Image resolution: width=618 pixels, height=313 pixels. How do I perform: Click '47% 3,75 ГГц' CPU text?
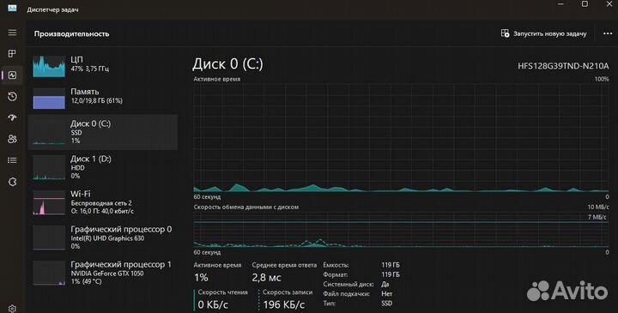point(90,69)
